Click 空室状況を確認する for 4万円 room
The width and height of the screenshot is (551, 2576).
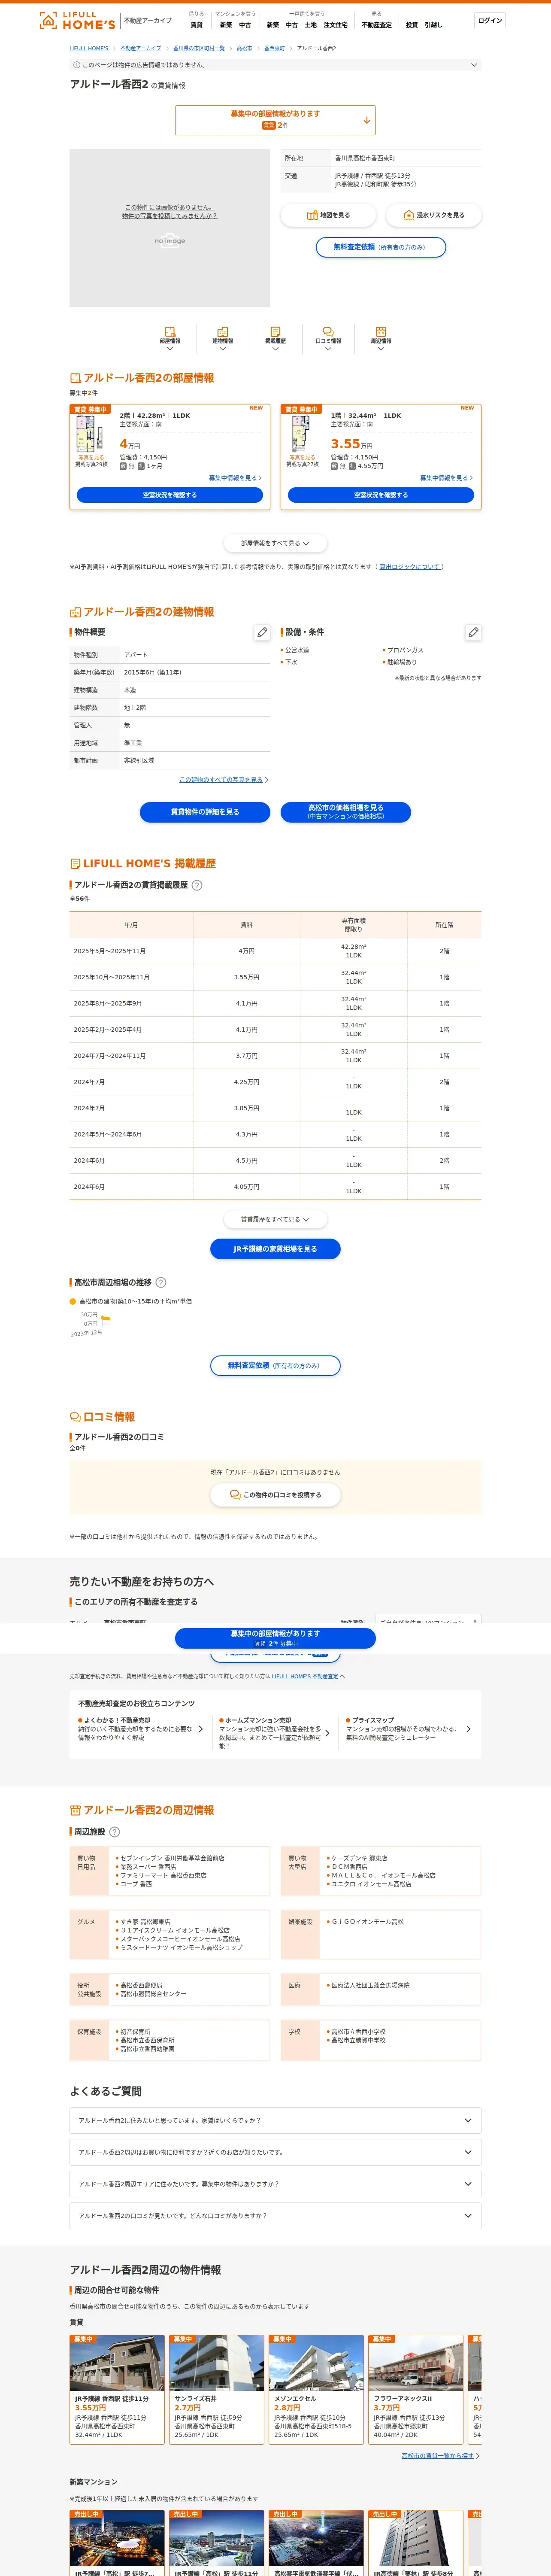pos(170,495)
